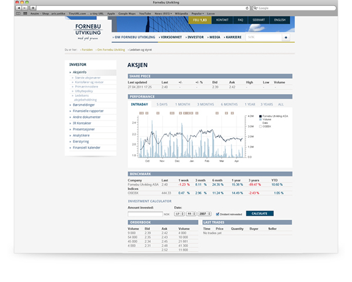Open Største aksjonærer sidebar link
The image size is (352, 282).
[x=88, y=78]
